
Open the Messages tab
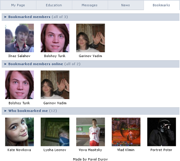tap(90, 5)
